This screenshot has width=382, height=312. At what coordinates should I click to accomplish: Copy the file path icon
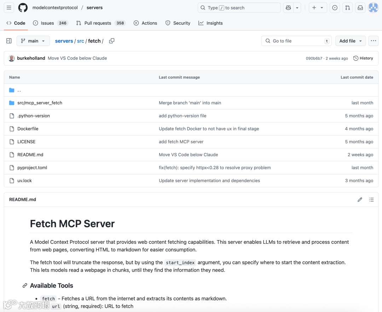click(111, 41)
